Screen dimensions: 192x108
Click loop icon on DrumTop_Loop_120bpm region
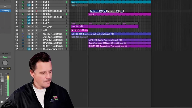tap(125, 43)
